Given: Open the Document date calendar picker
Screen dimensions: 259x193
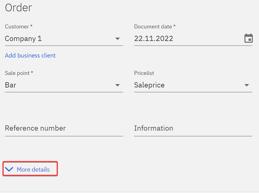Looking at the screenshot, I should tap(248, 39).
